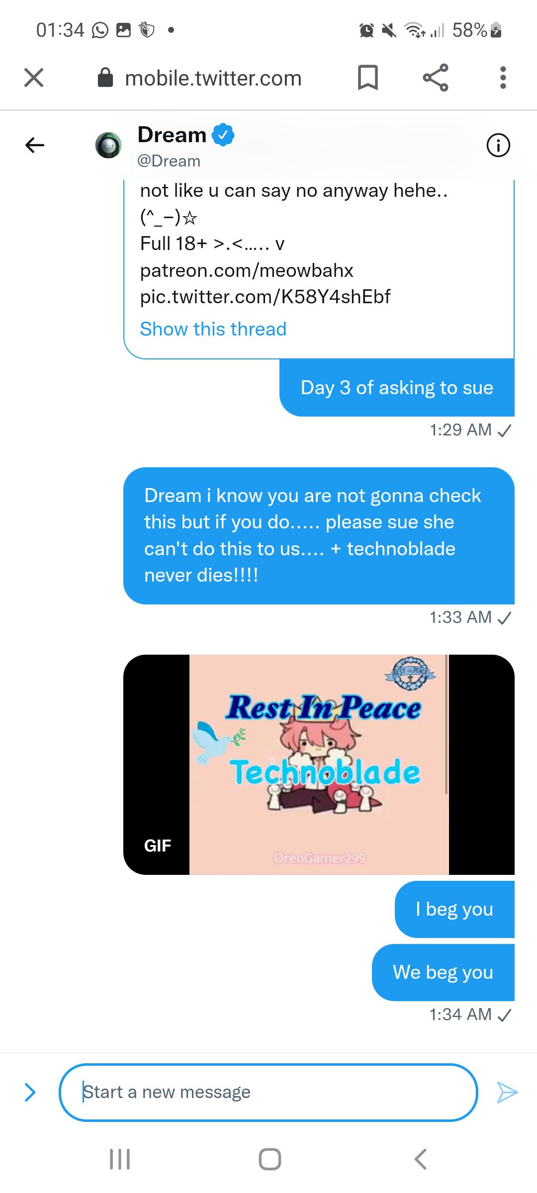Open Android recent apps button
The width and height of the screenshot is (537, 1193).
[x=120, y=1159]
